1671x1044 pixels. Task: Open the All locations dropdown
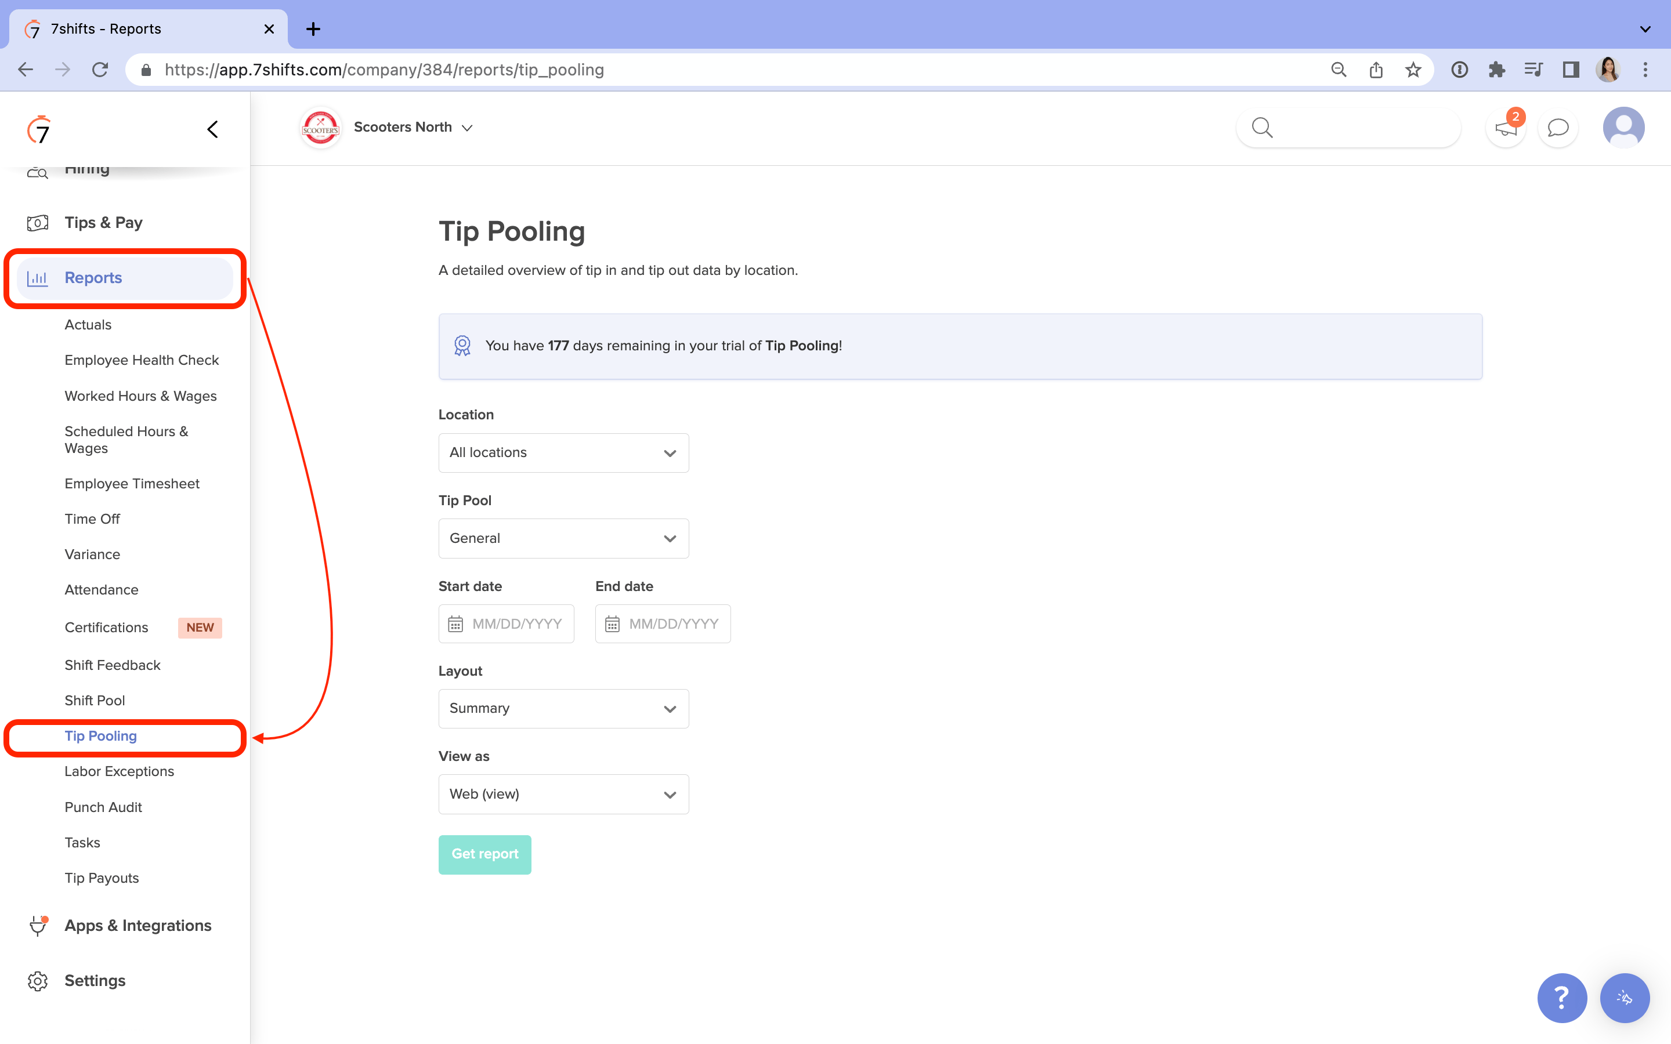[x=563, y=452]
